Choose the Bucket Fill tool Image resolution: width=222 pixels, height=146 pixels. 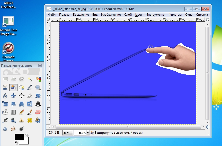5,112
